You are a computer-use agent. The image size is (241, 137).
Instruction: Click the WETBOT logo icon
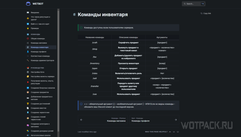tap(28, 4)
